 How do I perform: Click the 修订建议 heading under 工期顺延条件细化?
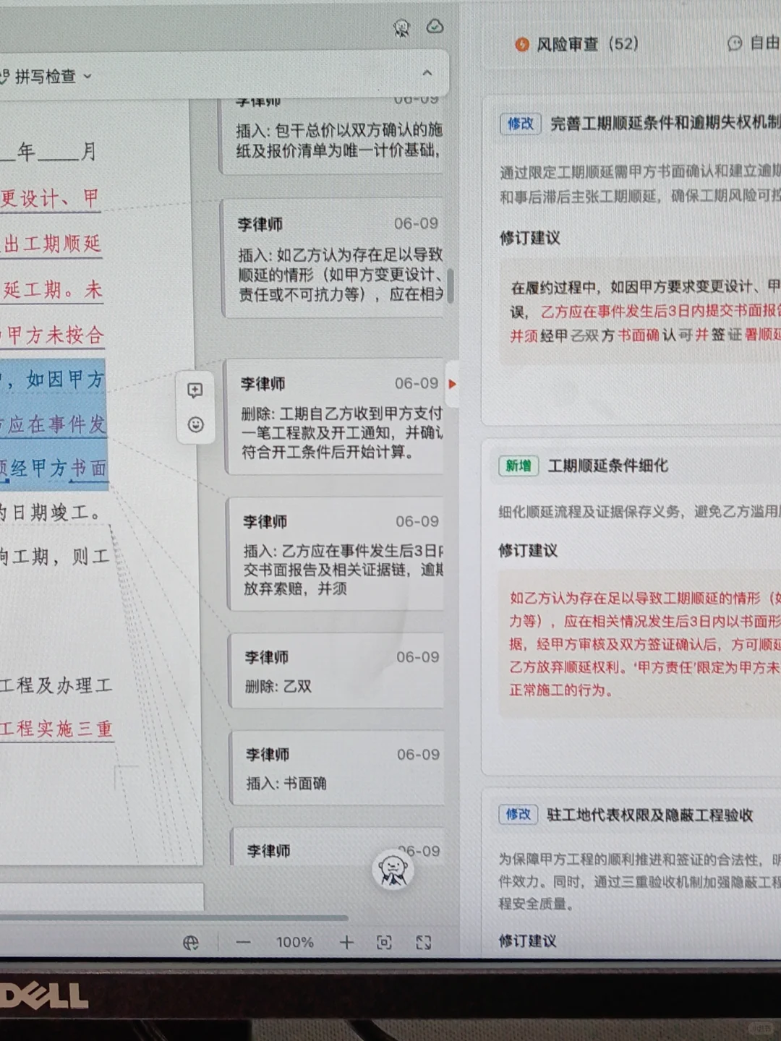[529, 550]
